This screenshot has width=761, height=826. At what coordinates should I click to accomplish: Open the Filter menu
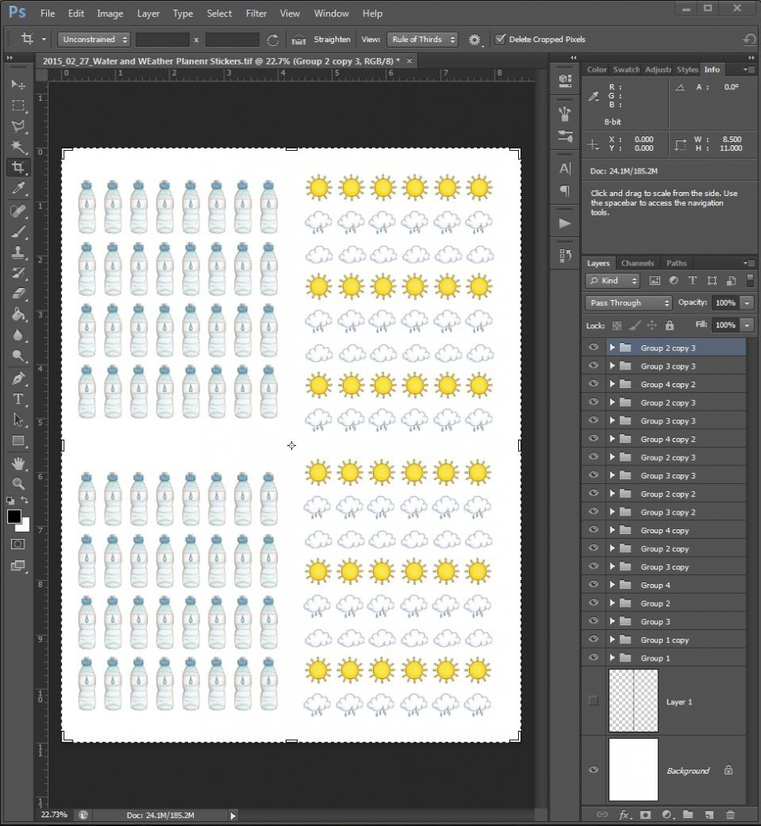click(256, 13)
